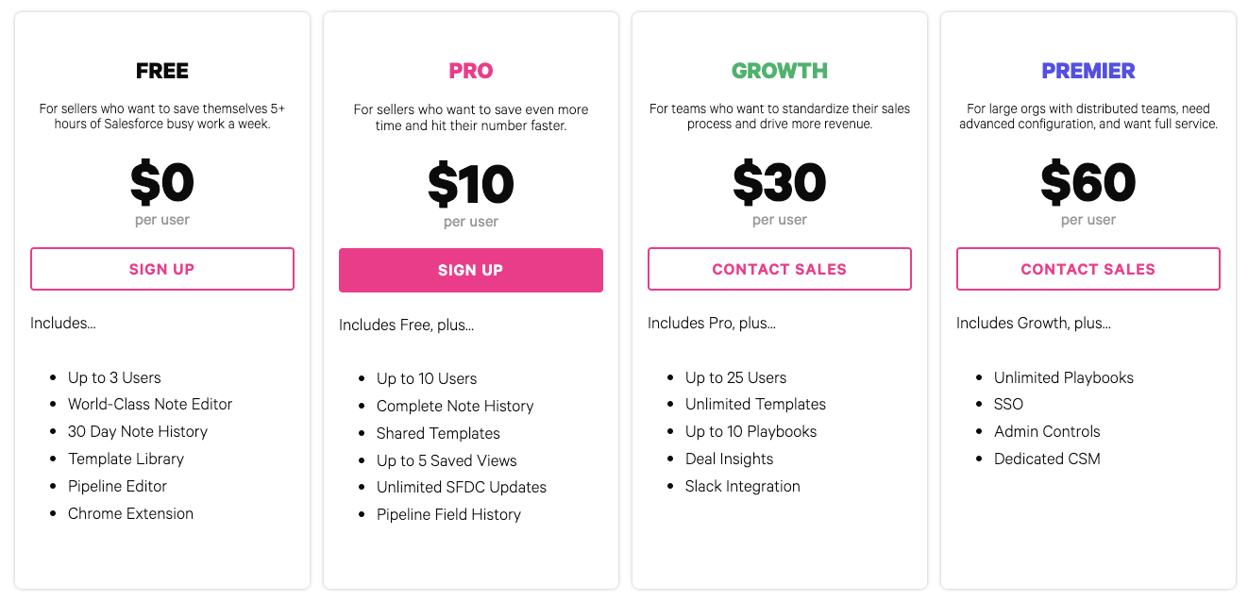This screenshot has width=1248, height=601.
Task: Click the Chrome Extension feature item
Action: click(130, 513)
